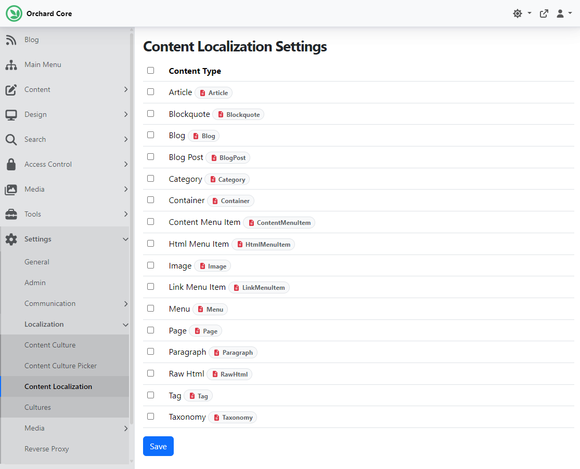Check the Article content type checkbox
The image size is (580, 469).
pos(150,92)
